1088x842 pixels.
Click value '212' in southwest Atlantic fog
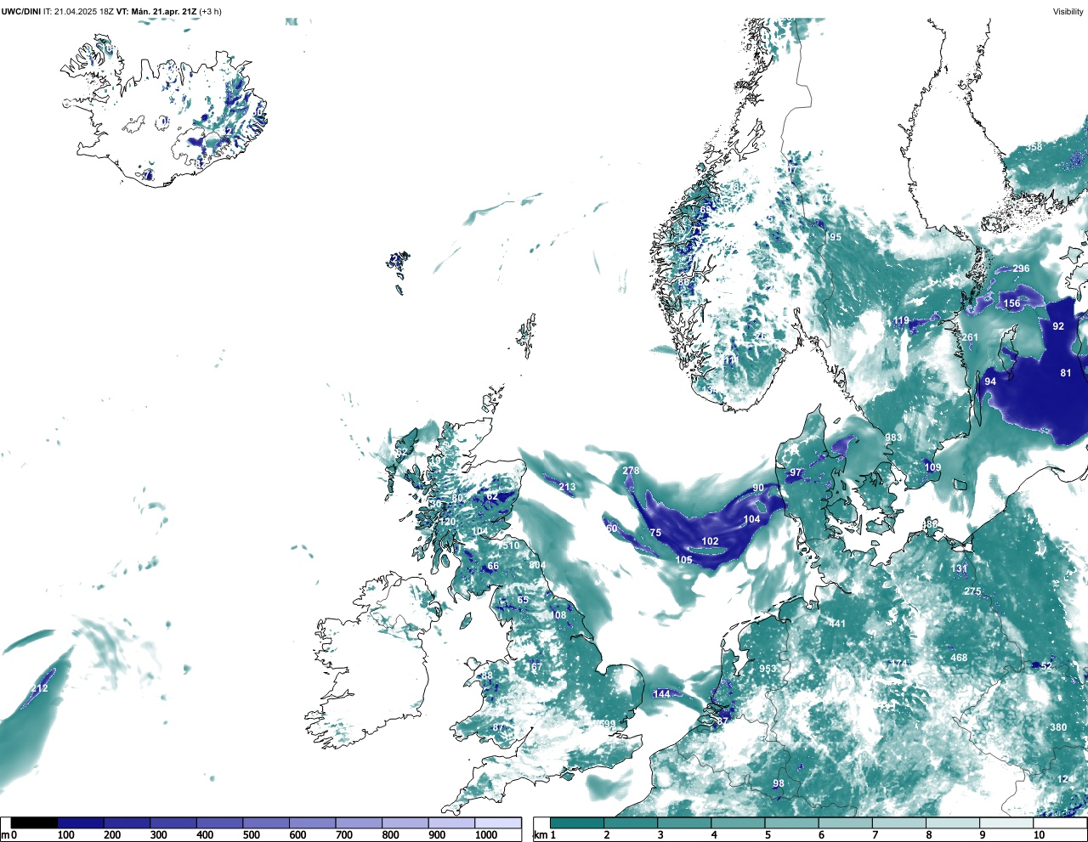(x=40, y=688)
